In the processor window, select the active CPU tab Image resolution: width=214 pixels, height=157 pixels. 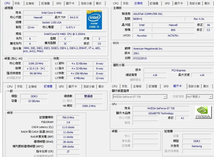[x=7, y=3]
